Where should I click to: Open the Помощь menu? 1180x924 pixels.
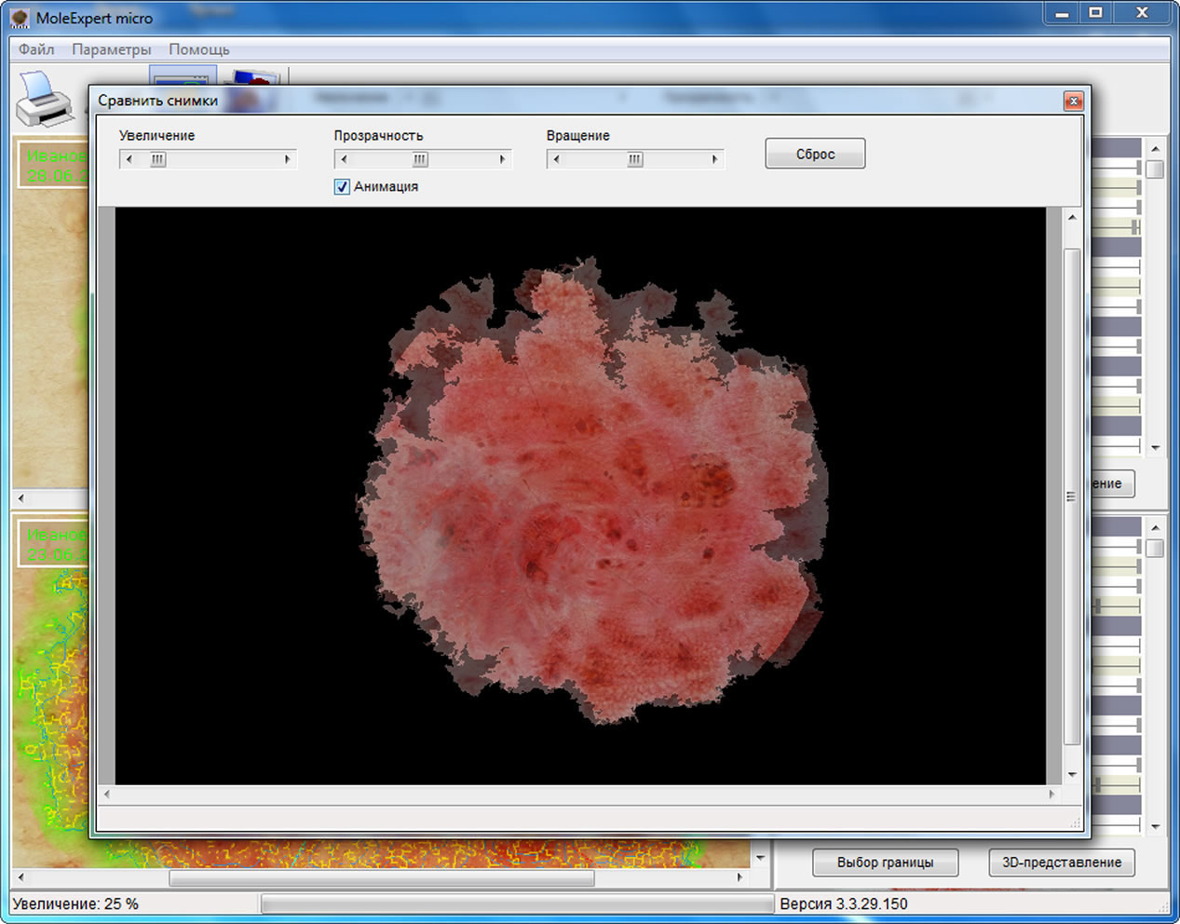tap(198, 49)
